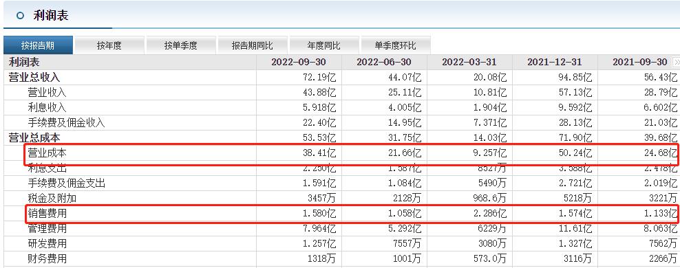
Task: Select the 研发费用 row label
Action: pyautogui.click(x=47, y=244)
